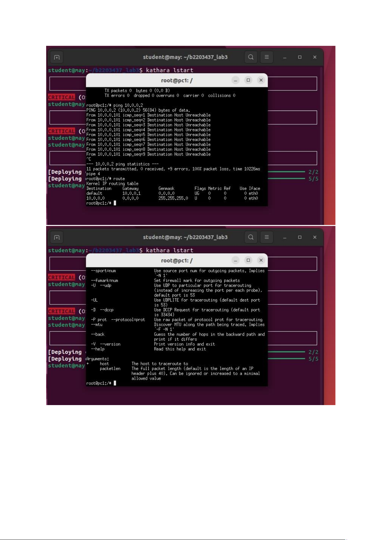Close the root@pc1 window showing ping output
This screenshot has height=540, width=382.
pos(261,80)
